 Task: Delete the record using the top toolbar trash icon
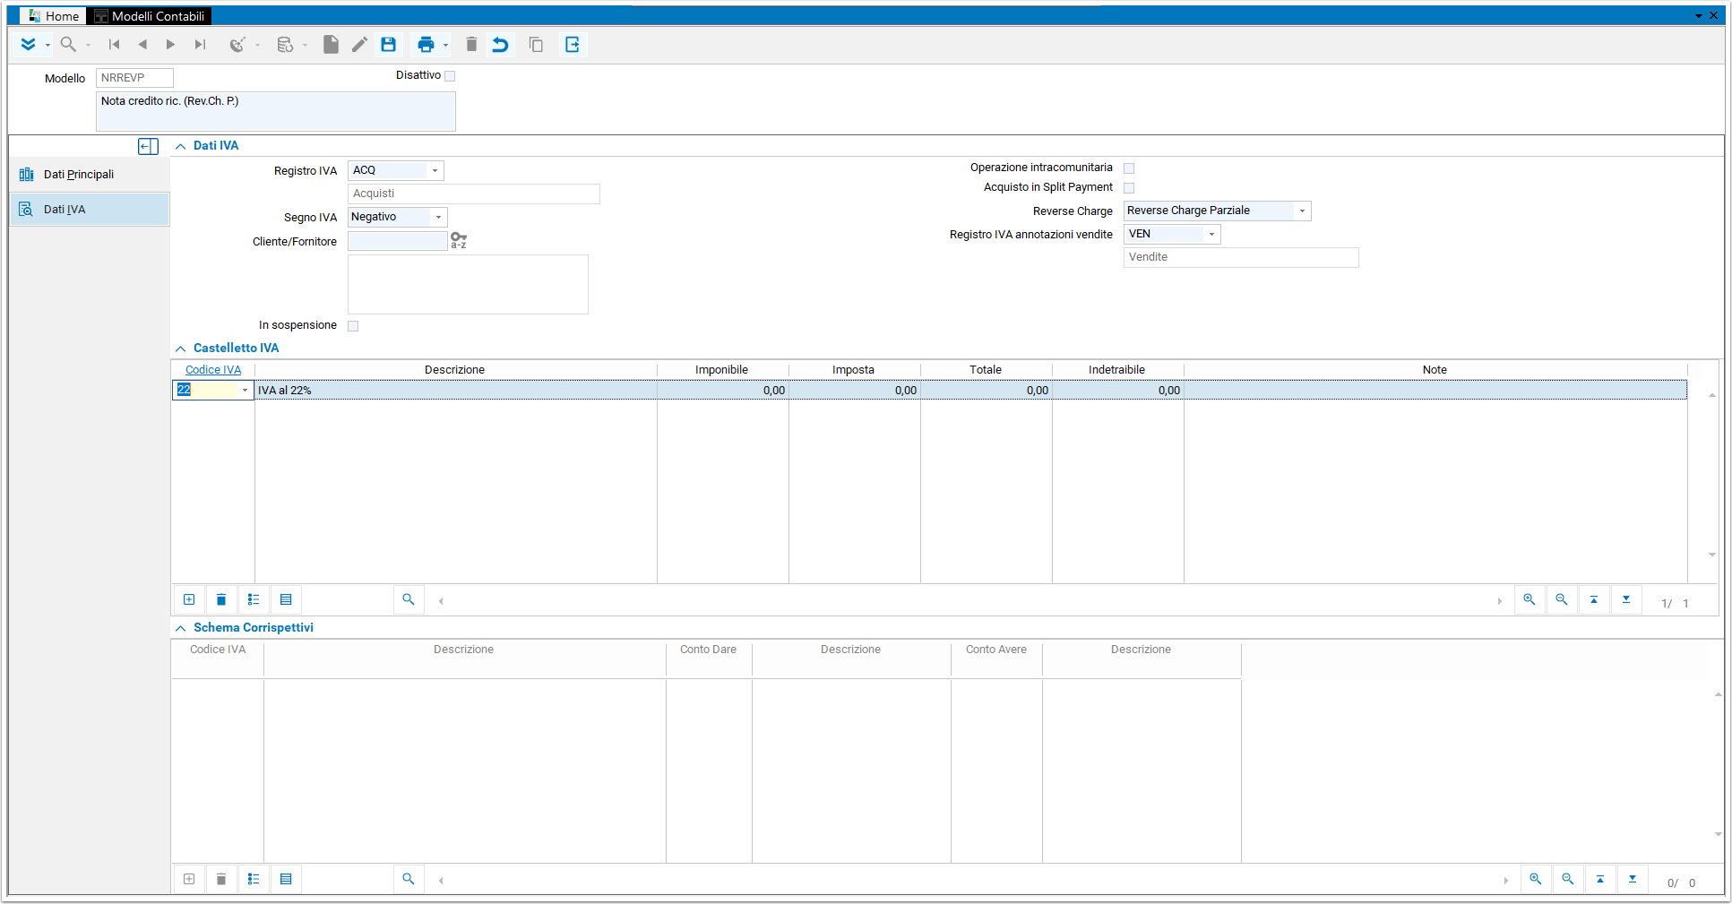point(471,45)
